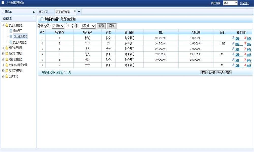
Task: Click the 共有6条记录 record count text
Action: (48, 72)
